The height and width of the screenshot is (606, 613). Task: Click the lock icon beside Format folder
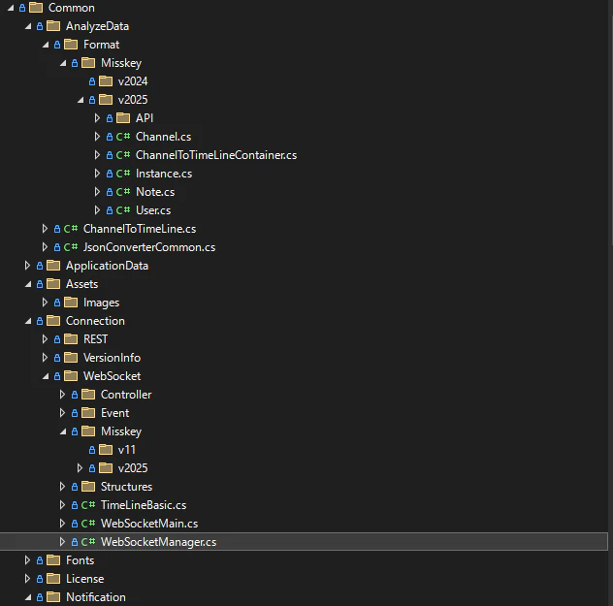coord(57,45)
